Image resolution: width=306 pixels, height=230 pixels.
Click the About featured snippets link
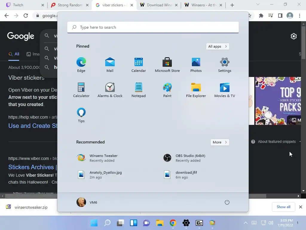click(277, 142)
